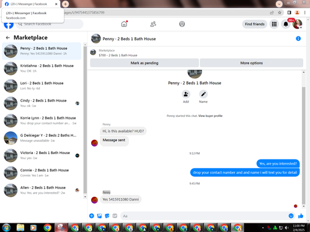310x232 pixels.
Task: Attach a photo in message composer
Action: click(x=99, y=216)
